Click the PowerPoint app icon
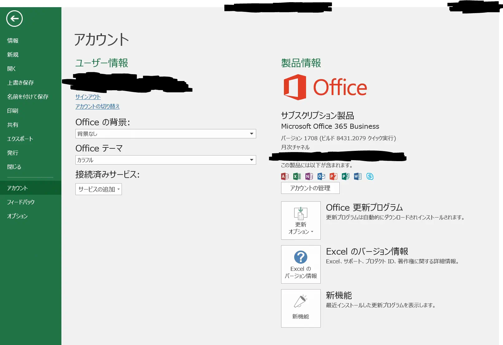503x345 pixels. [x=333, y=176]
